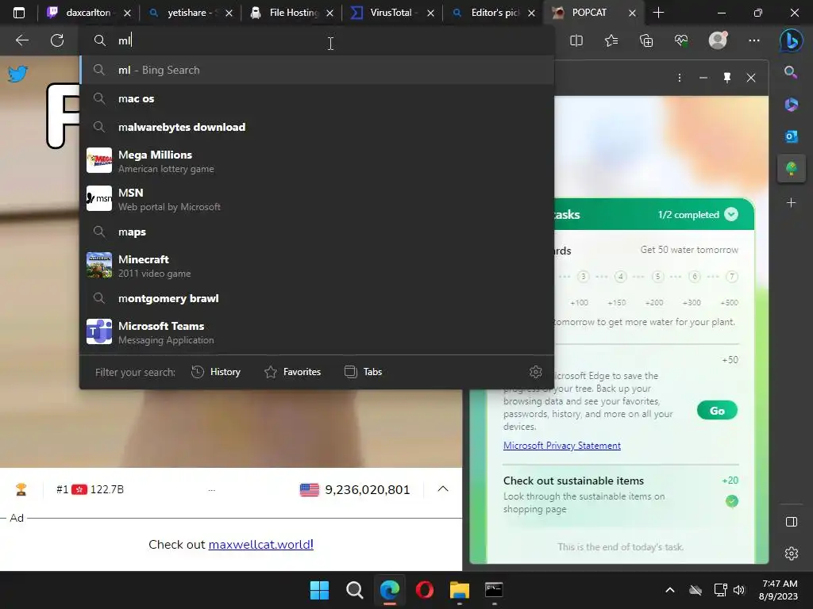Click the green Go button
The image size is (813, 609).
[x=717, y=411]
